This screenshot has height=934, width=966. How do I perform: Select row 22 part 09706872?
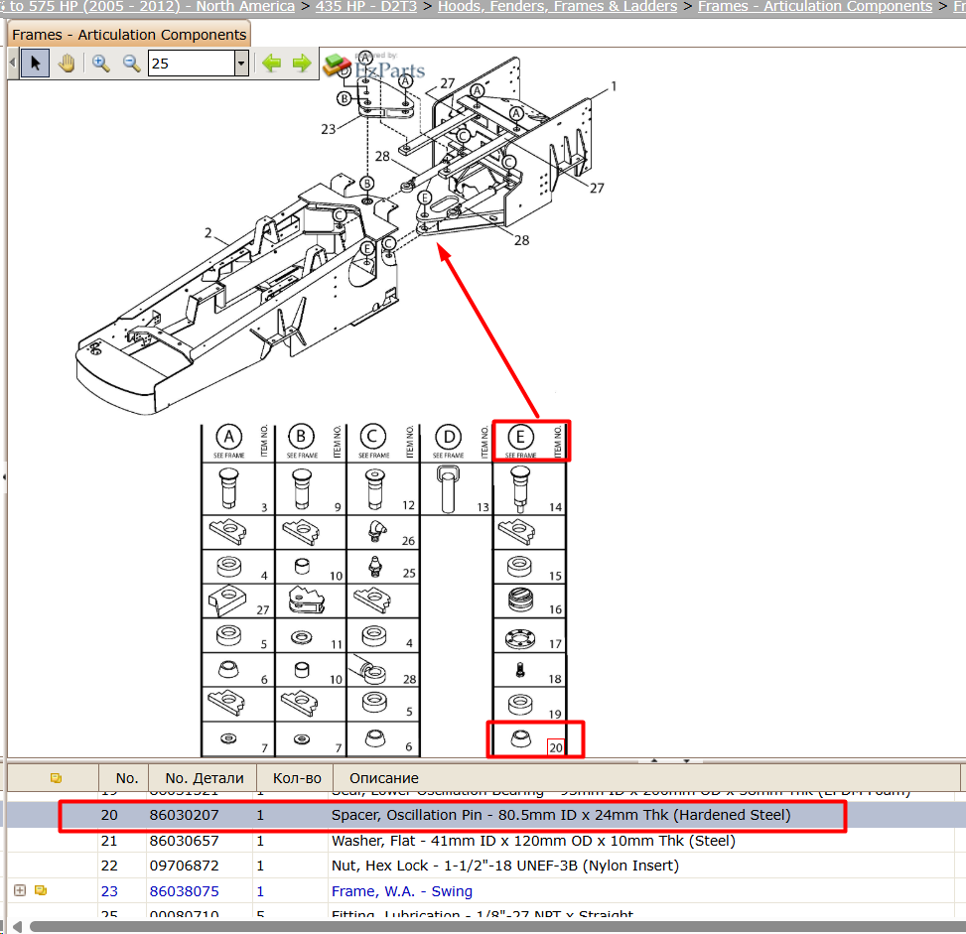[185, 866]
